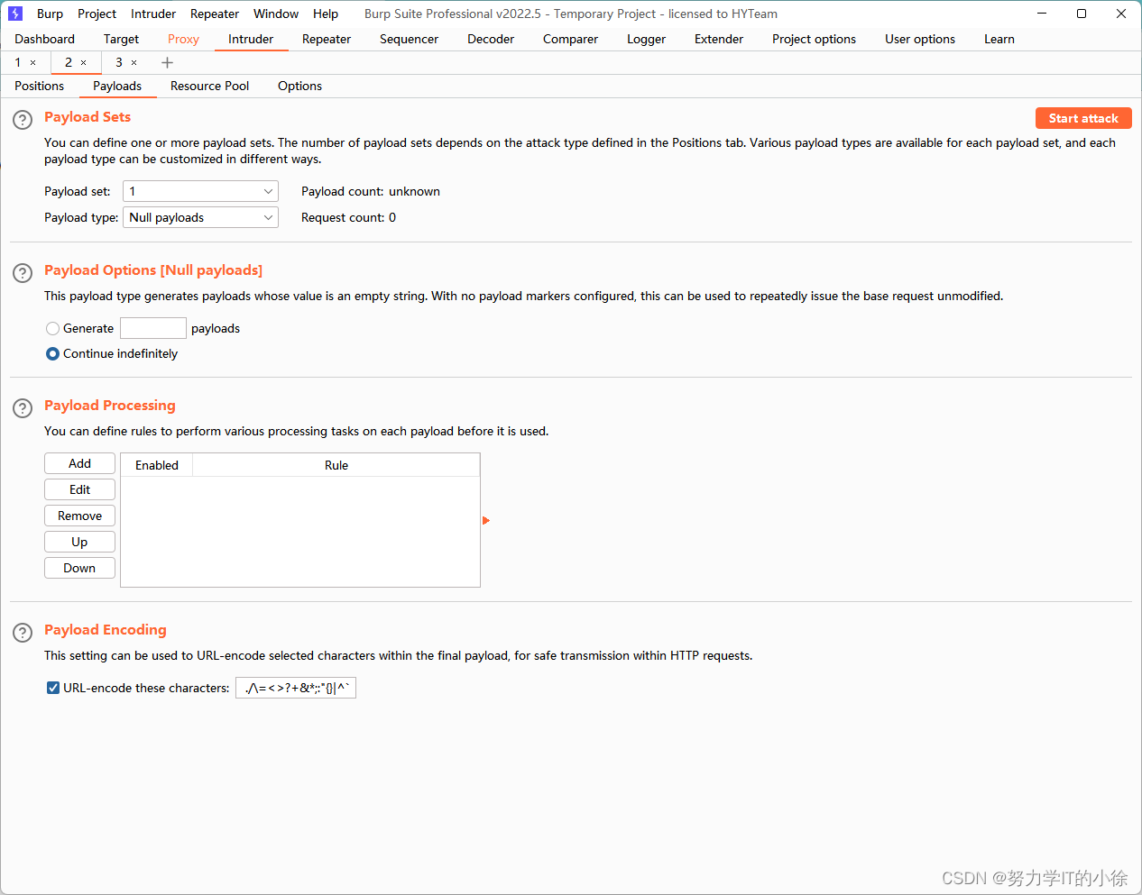Click the Start attack button
This screenshot has height=895, width=1142.
click(x=1083, y=118)
